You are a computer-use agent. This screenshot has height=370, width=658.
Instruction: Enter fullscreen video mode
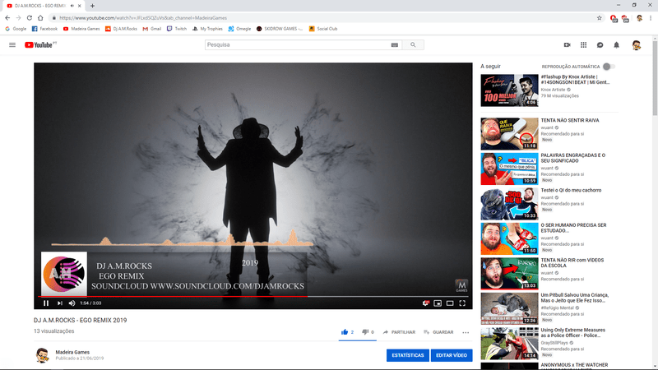click(463, 303)
